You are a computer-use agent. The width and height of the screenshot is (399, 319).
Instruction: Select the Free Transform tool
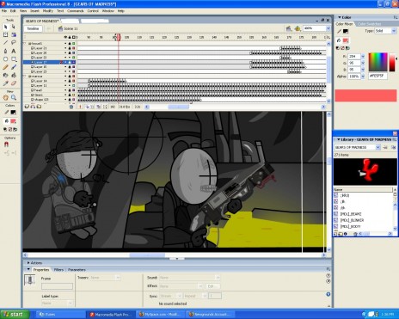5,34
